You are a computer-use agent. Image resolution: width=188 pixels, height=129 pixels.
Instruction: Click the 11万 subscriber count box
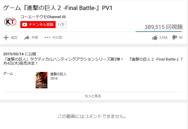click(61, 25)
